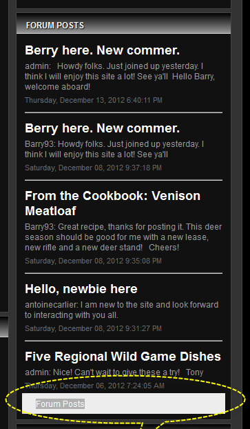Click Barry93's "Great recipe" comment text
250x429 pixels.
tap(123, 237)
